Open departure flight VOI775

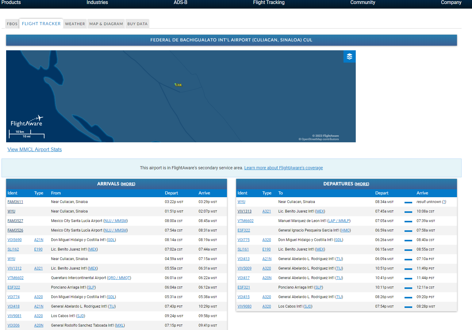244,240
